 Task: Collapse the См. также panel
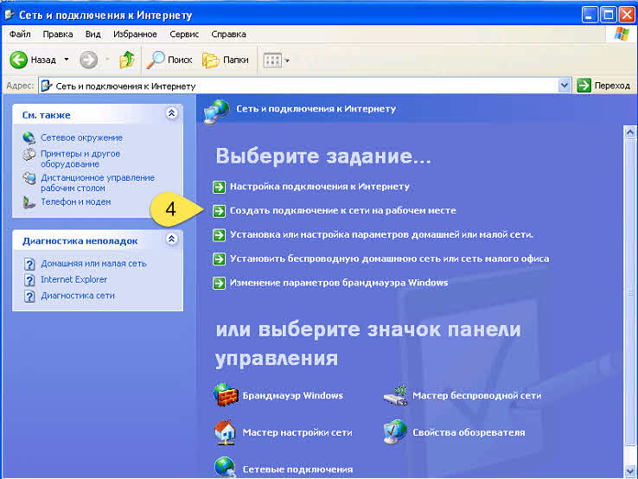click(172, 113)
